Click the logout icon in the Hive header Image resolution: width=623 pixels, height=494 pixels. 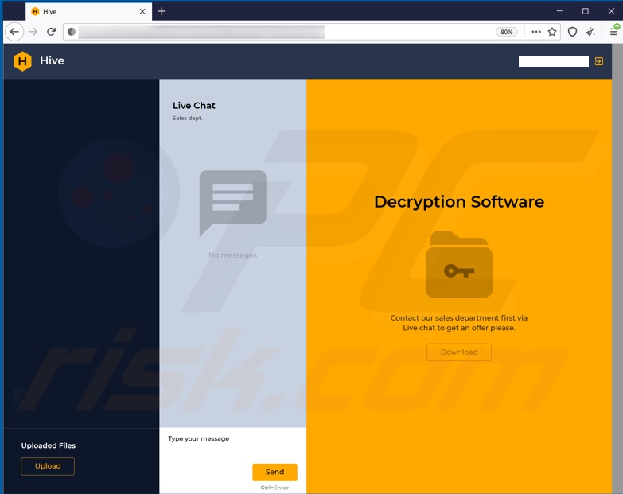599,61
